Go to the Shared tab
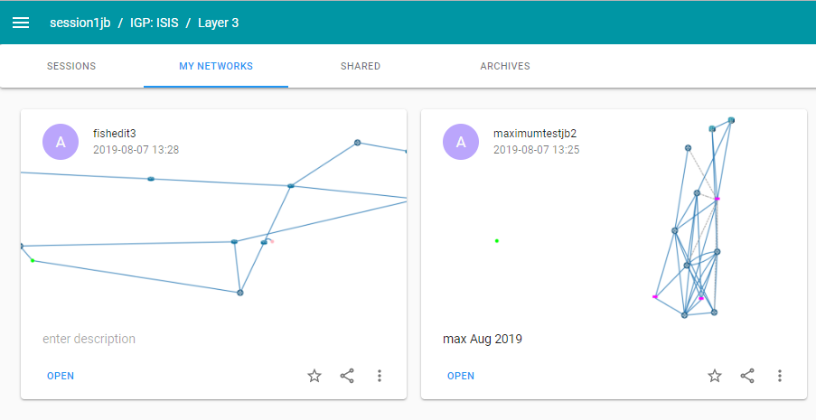816x420 pixels. coord(361,66)
